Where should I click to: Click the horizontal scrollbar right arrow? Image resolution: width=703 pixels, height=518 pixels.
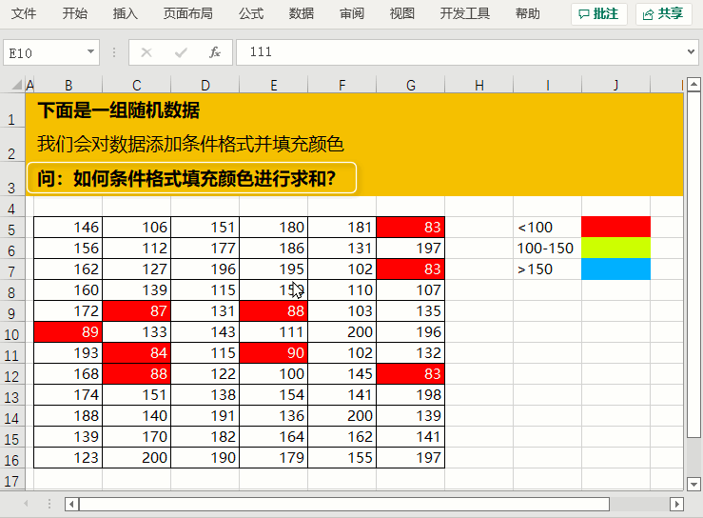[x=676, y=504]
